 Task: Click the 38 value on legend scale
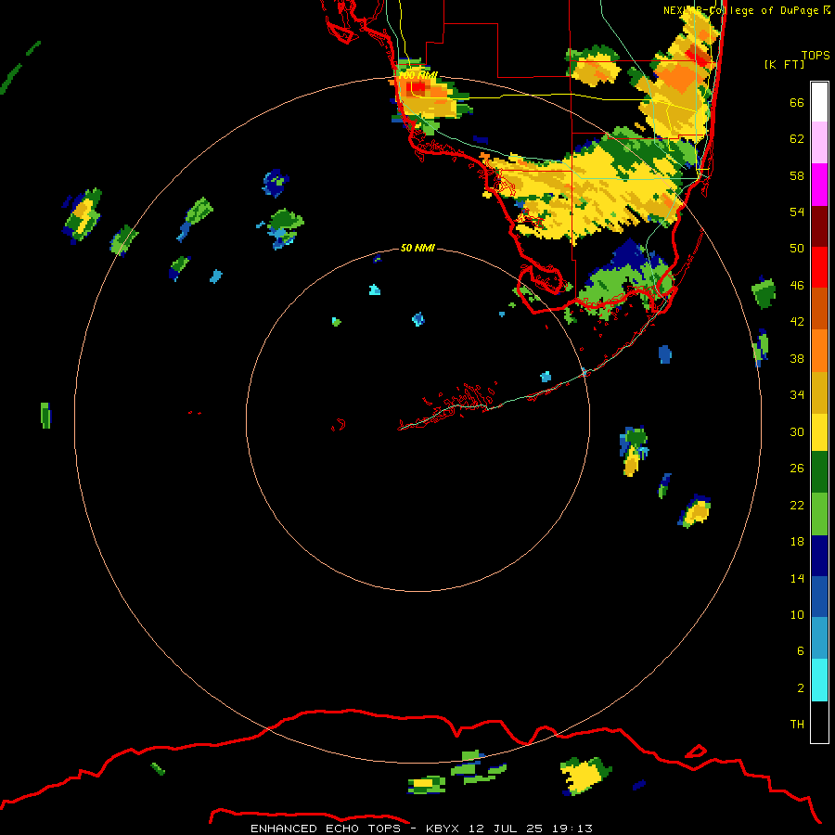click(797, 358)
